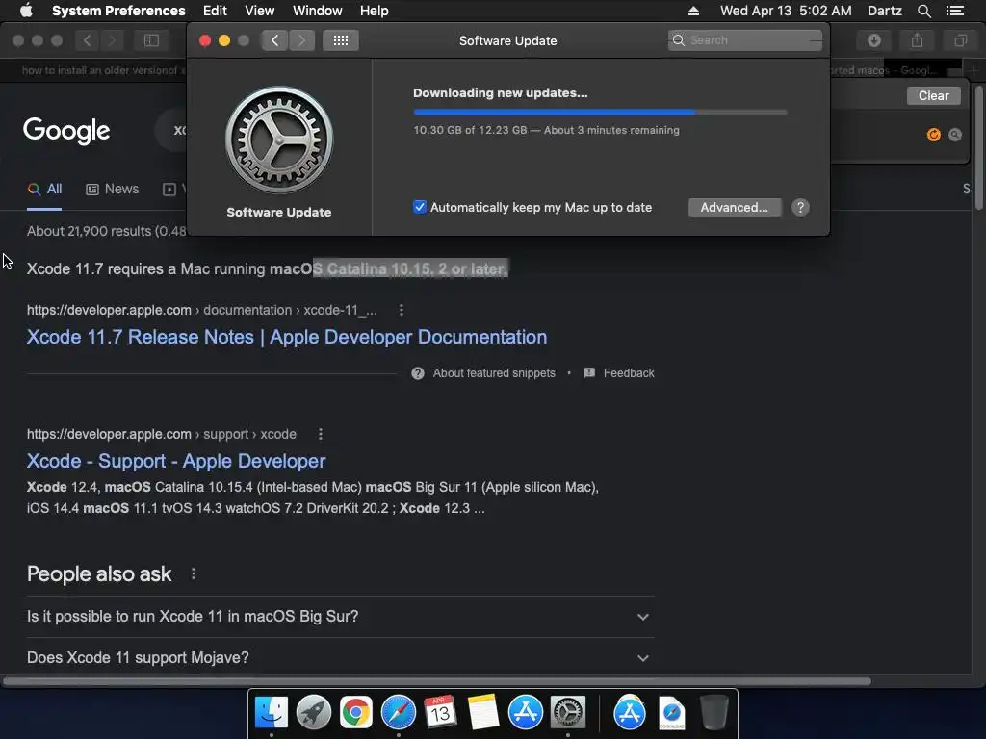Image resolution: width=986 pixels, height=739 pixels.
Task: Toggle the Safari sidebar button
Action: pos(151,40)
